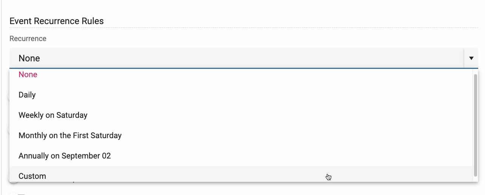485x195 pixels.
Task: Click the highlighted Custom list entry
Action: (32, 176)
